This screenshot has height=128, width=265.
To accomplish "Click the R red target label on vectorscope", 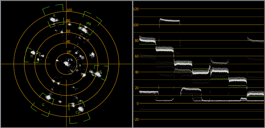I will point(54,16).
